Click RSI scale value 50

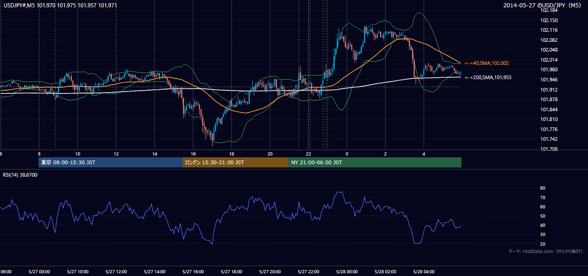coord(542,216)
